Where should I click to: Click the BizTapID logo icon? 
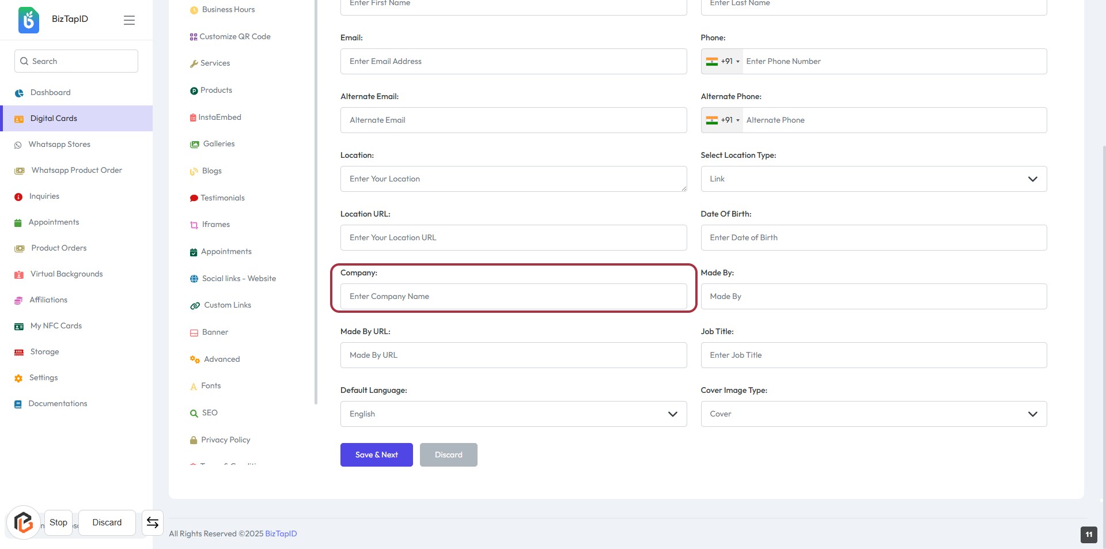[x=29, y=20]
